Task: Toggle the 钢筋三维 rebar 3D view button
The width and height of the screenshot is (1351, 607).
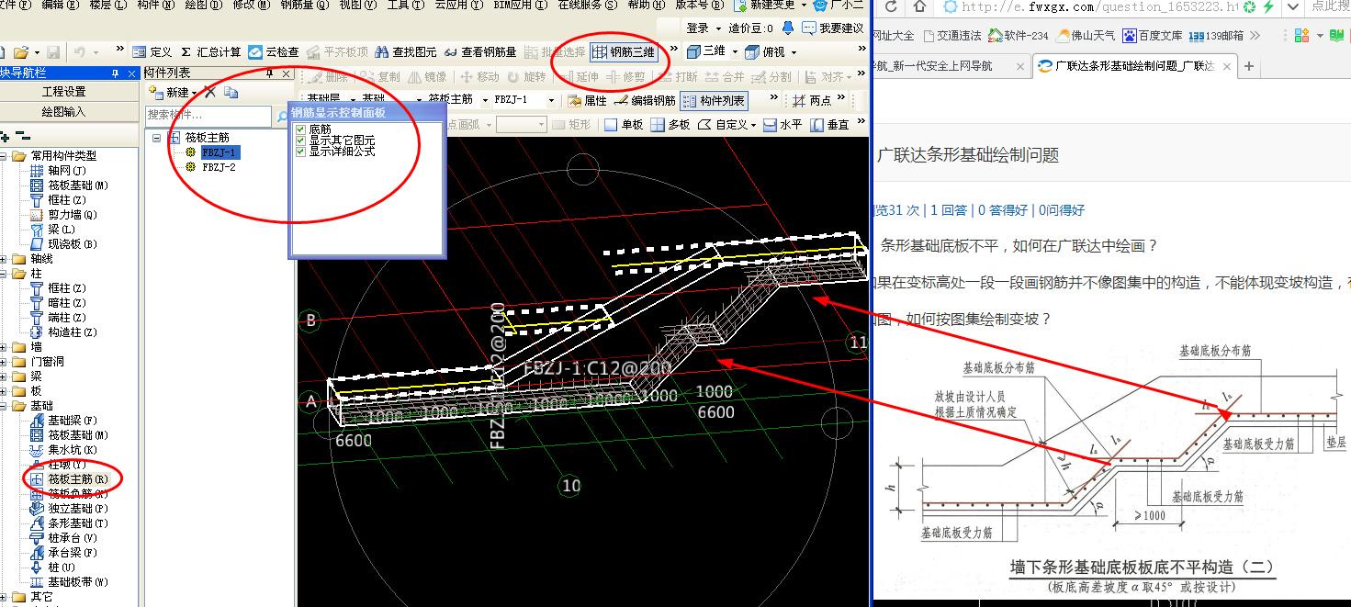Action: (624, 51)
